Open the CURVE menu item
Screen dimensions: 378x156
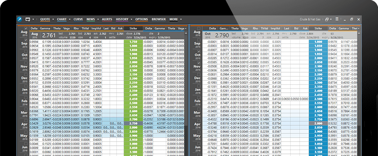(78, 19)
